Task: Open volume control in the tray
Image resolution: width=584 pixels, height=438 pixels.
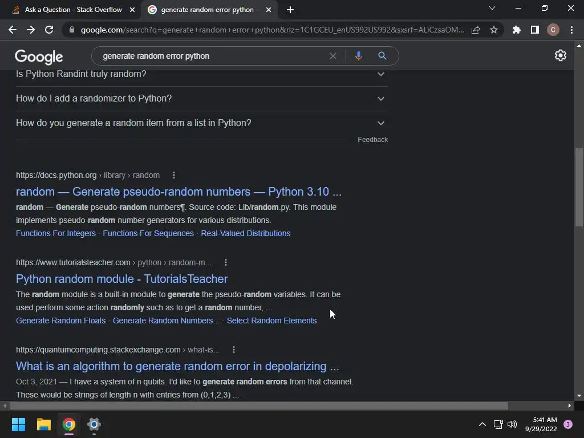Action: pyautogui.click(x=513, y=424)
